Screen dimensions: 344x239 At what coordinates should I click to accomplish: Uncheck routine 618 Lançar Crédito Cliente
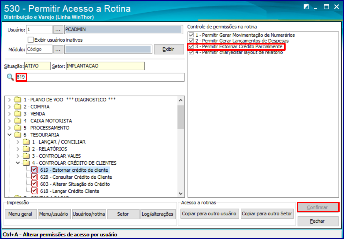[35, 191]
